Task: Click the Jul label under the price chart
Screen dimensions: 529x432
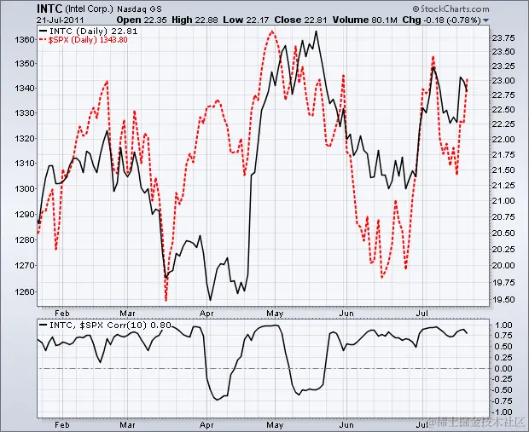Action: pos(421,314)
